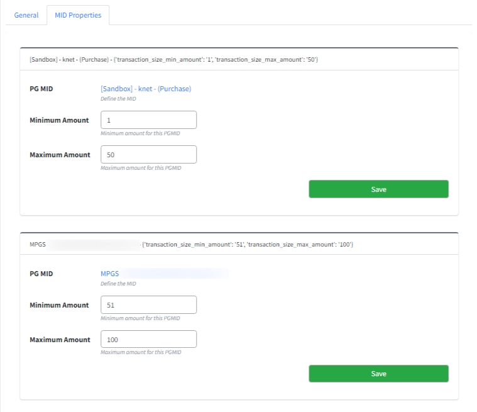The width and height of the screenshot is (477, 412).
Task: Open the MPGS PG MID link
Action: 110,274
